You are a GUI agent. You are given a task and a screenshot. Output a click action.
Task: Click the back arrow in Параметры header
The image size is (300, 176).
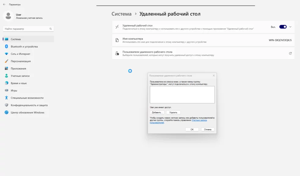4,5
